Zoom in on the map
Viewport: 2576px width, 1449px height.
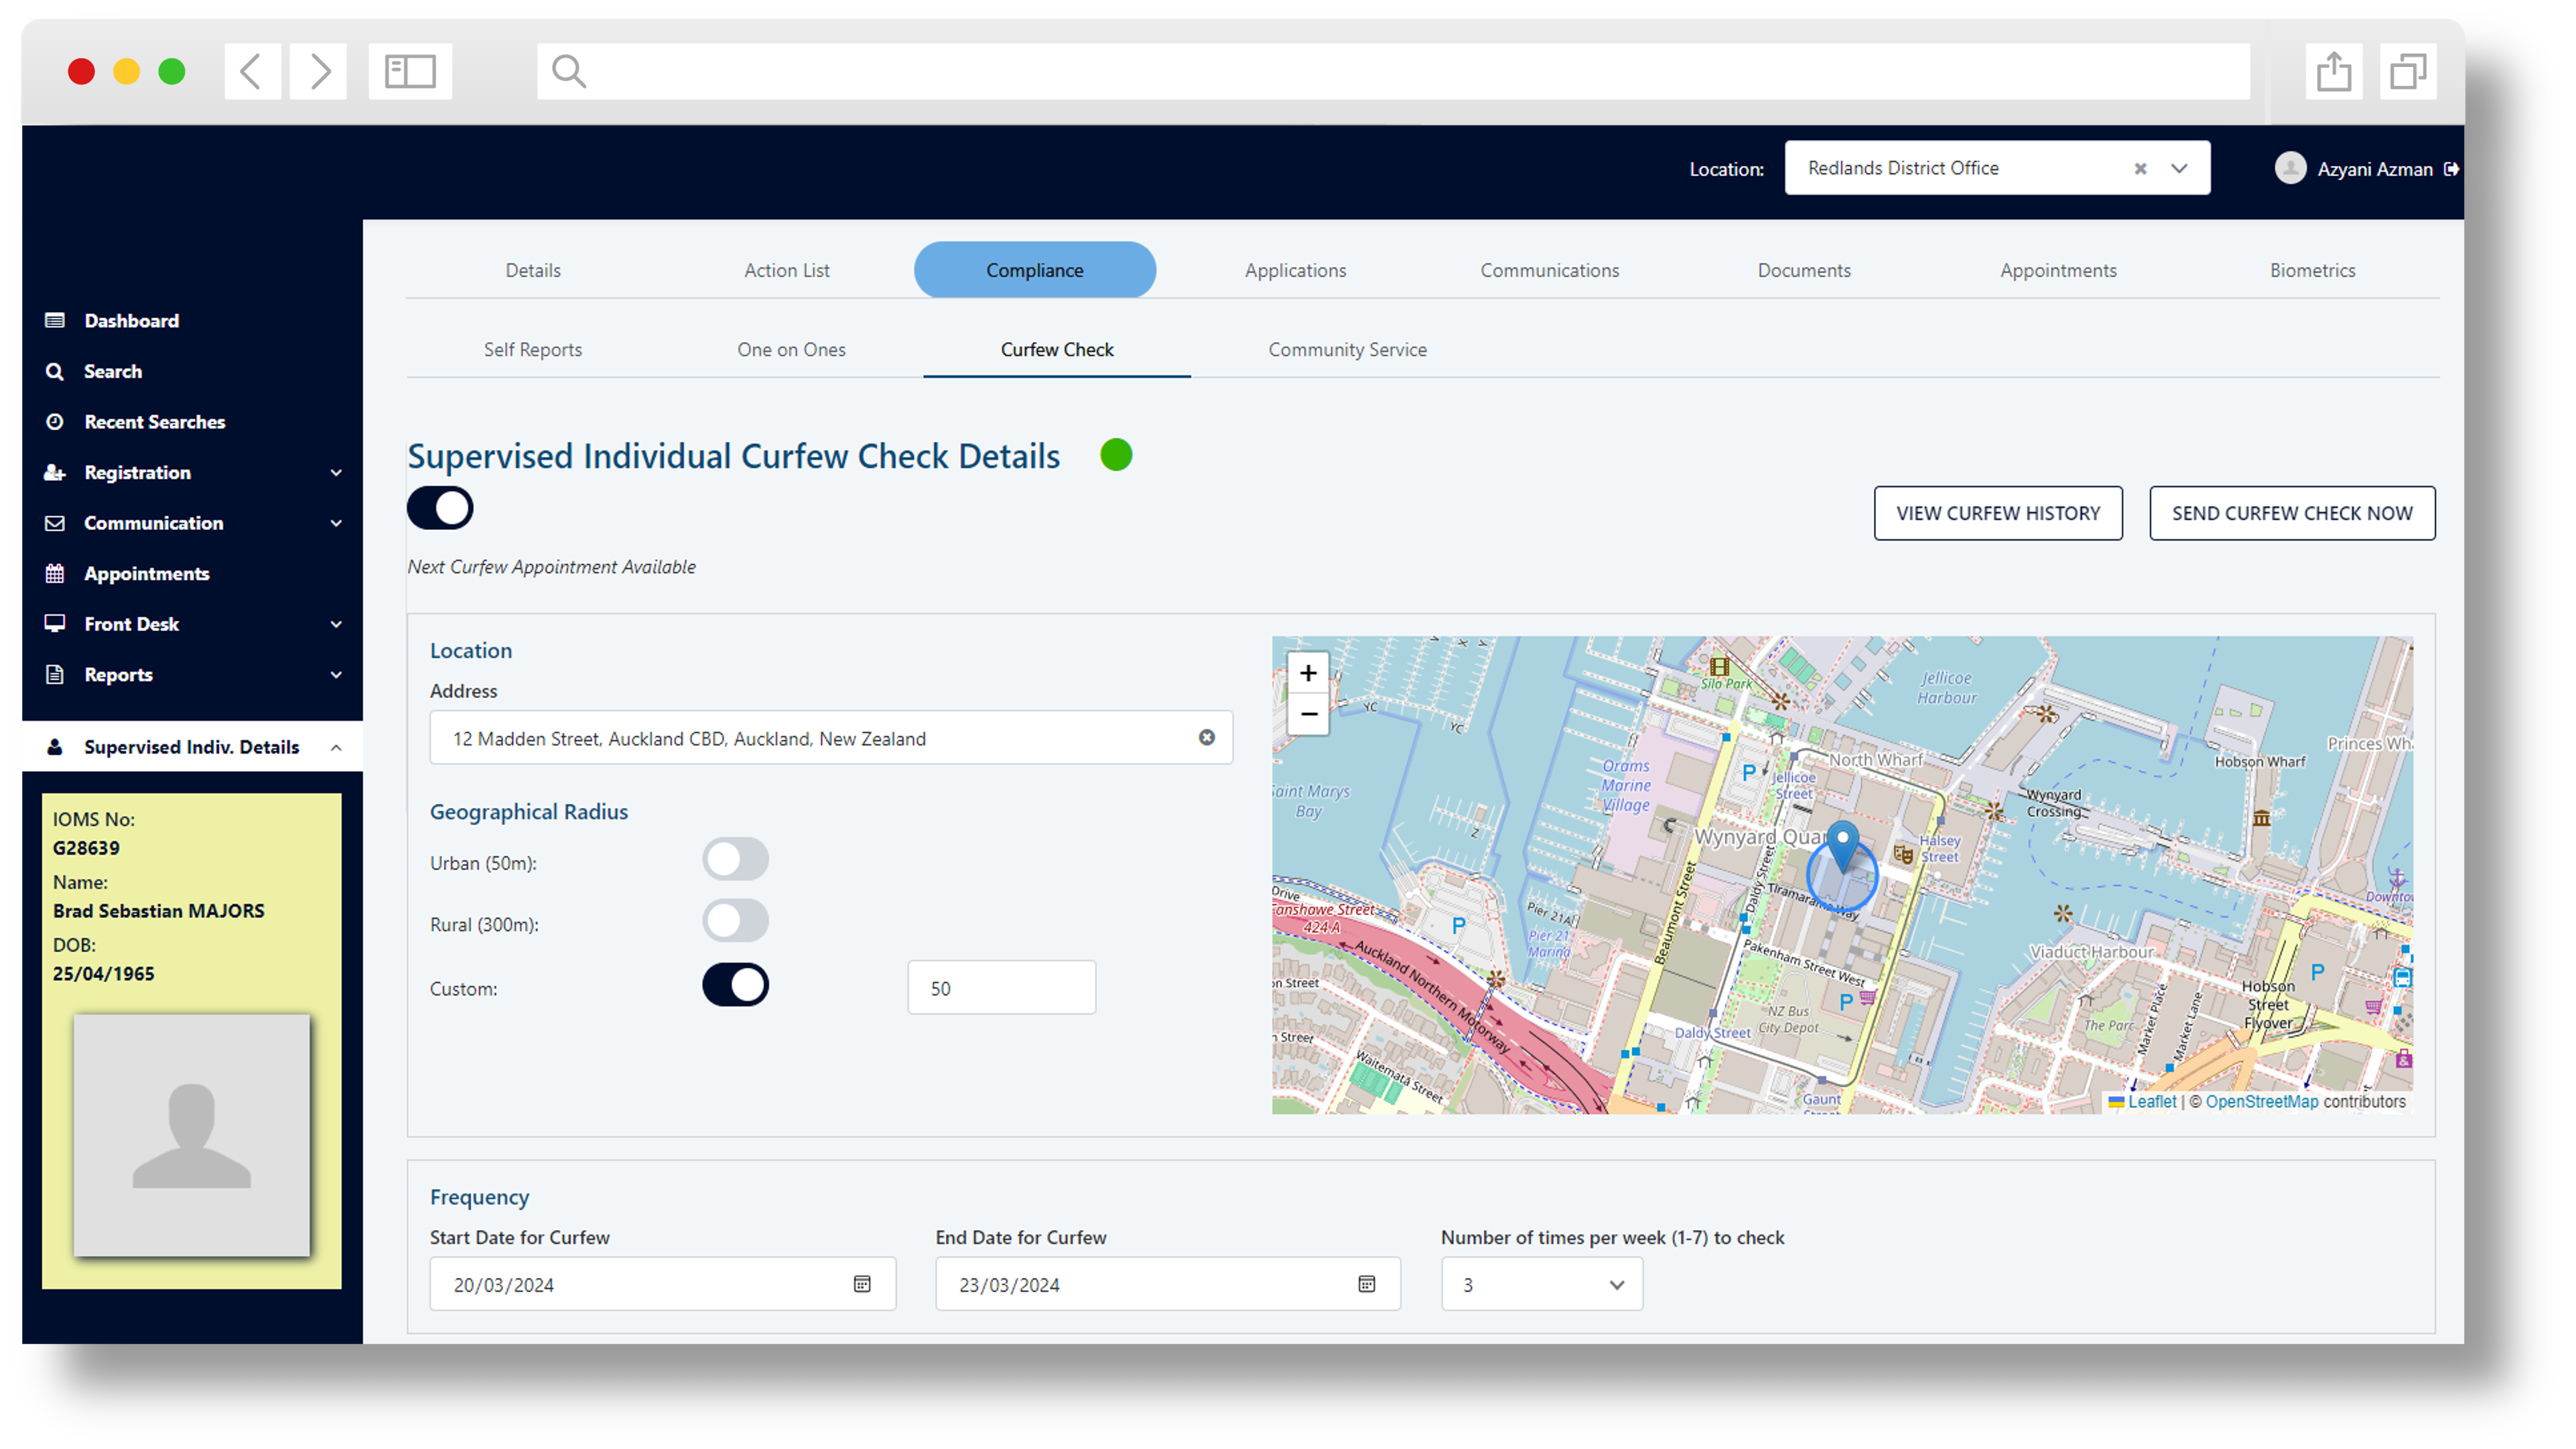click(x=1308, y=673)
